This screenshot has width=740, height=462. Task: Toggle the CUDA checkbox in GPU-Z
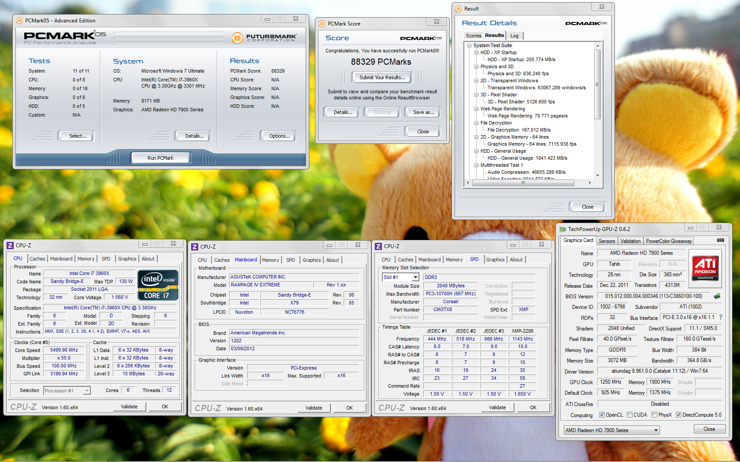[629, 415]
